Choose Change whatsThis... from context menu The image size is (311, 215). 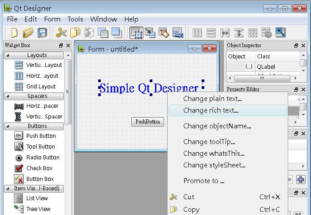[228, 154]
